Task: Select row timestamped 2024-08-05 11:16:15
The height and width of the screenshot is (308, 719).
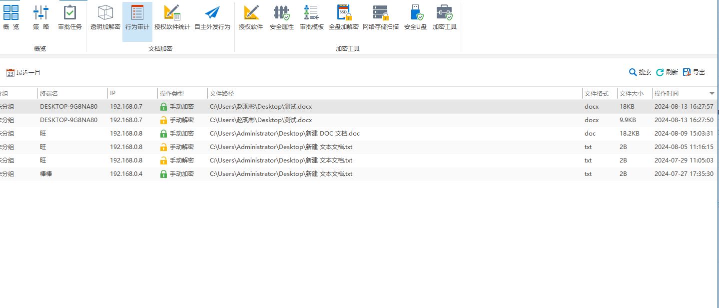Action: pos(359,147)
